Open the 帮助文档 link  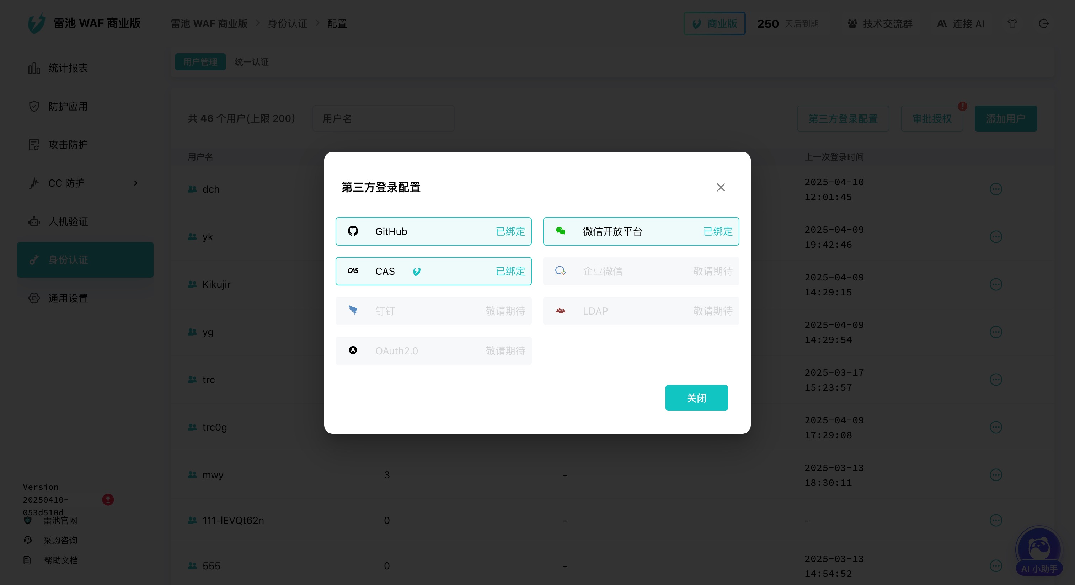(61, 560)
